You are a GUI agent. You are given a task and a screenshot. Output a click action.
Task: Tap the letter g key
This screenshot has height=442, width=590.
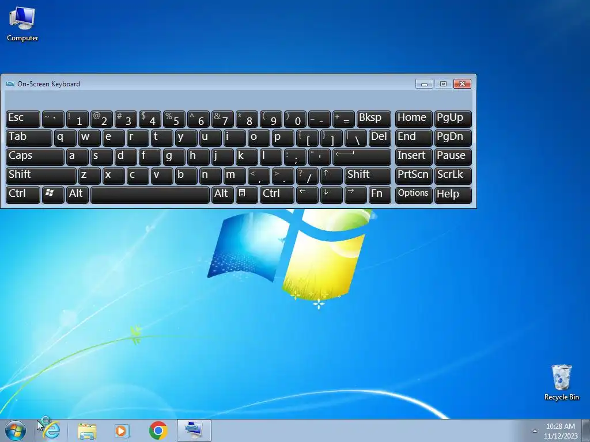[174, 157]
